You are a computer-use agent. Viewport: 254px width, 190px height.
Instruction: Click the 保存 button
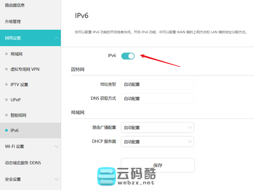(x=158, y=165)
